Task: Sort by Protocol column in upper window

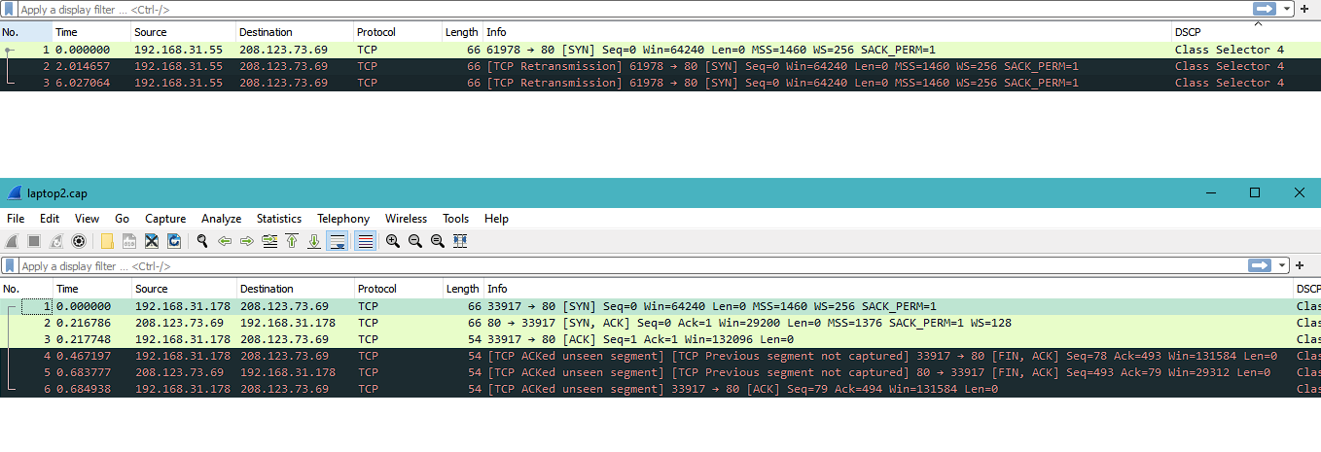Action: click(396, 32)
